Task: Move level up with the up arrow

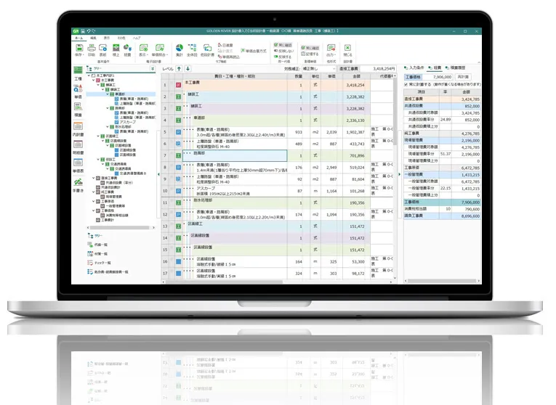Action: click(180, 69)
